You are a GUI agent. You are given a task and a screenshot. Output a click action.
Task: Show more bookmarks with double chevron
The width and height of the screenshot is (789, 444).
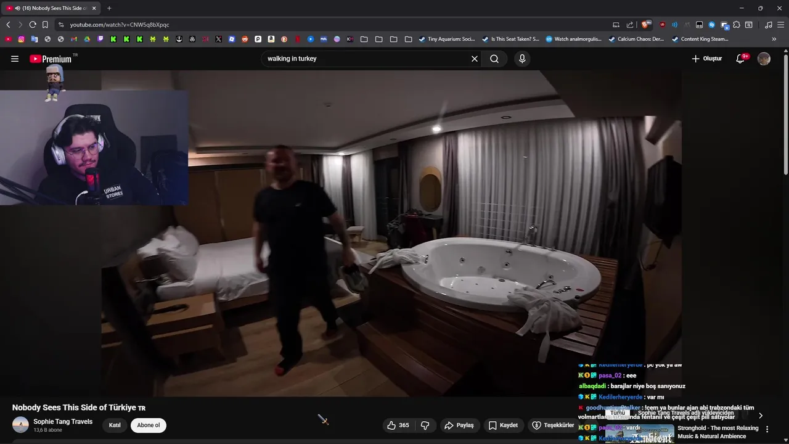tap(774, 39)
